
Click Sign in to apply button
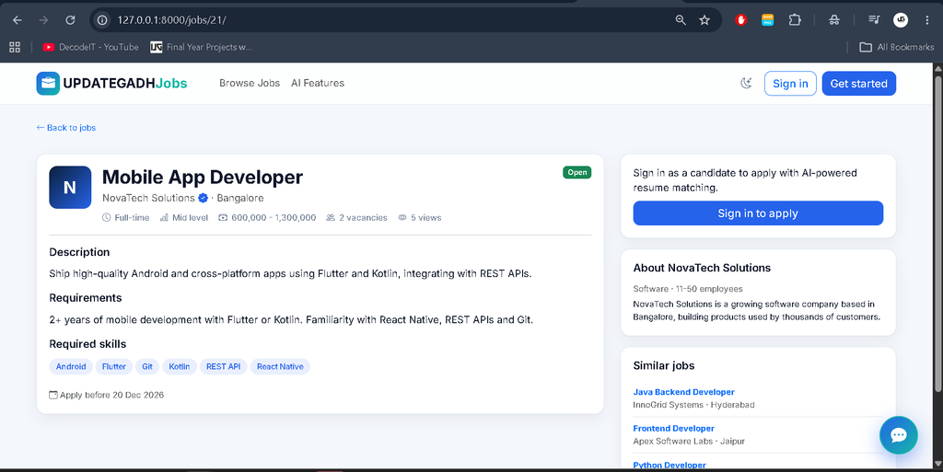[x=758, y=213]
